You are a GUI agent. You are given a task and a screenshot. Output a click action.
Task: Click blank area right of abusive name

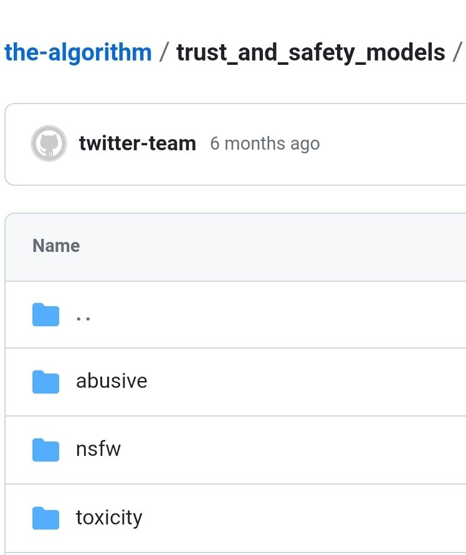(x=311, y=382)
